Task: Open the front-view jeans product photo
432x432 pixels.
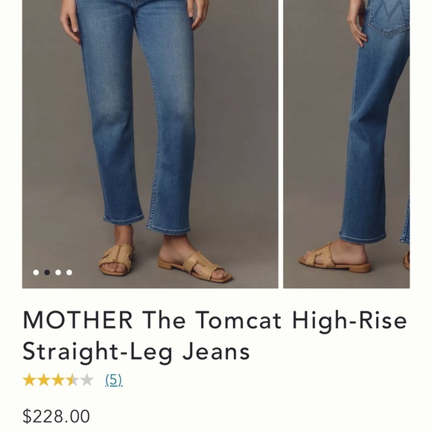Action: [150, 144]
